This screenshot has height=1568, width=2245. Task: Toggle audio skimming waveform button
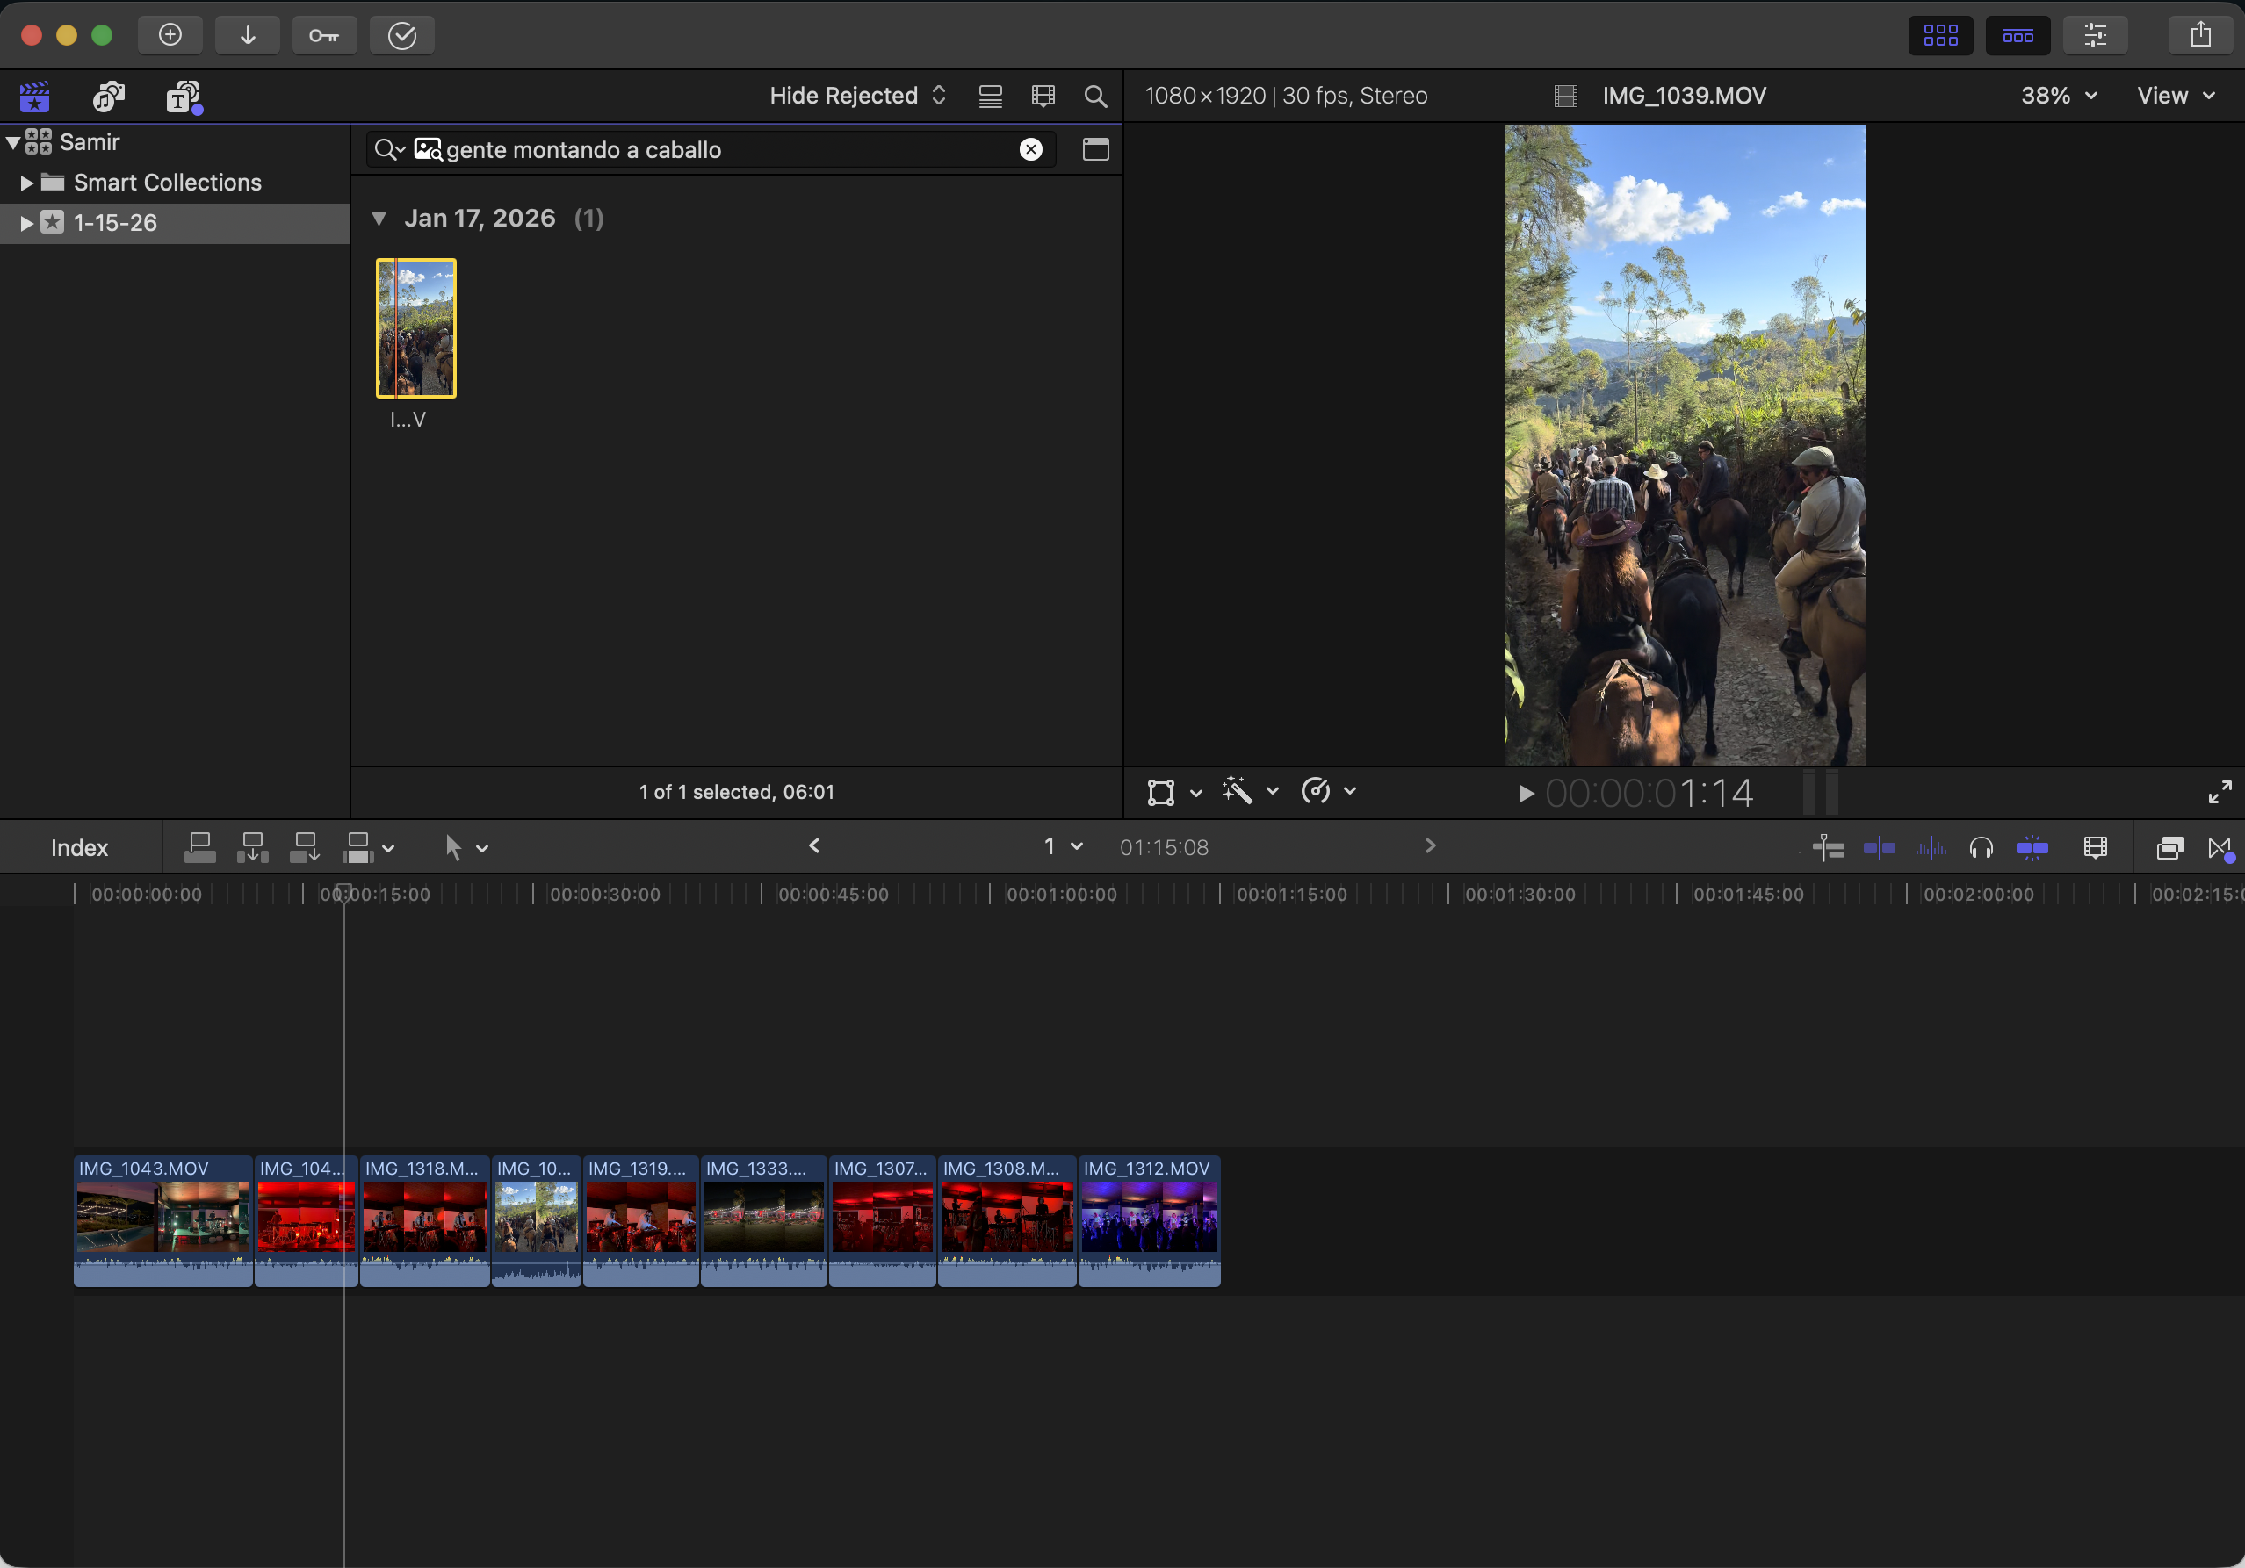coord(1931,847)
